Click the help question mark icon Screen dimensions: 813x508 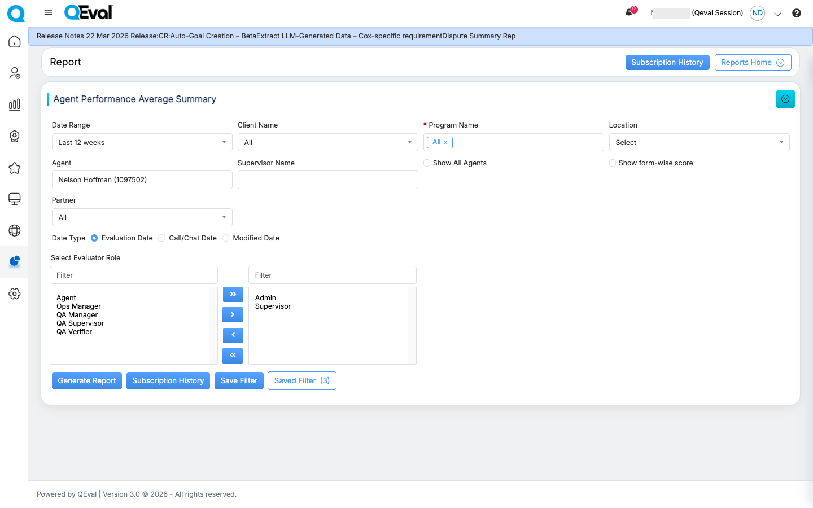[796, 13]
